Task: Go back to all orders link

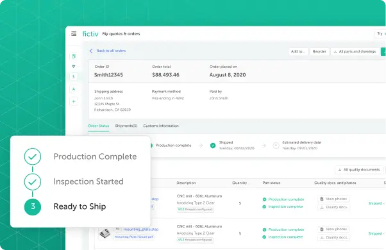Action: [x=111, y=51]
